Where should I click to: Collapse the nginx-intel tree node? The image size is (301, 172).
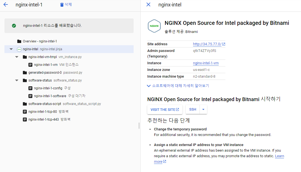(x=11, y=49)
